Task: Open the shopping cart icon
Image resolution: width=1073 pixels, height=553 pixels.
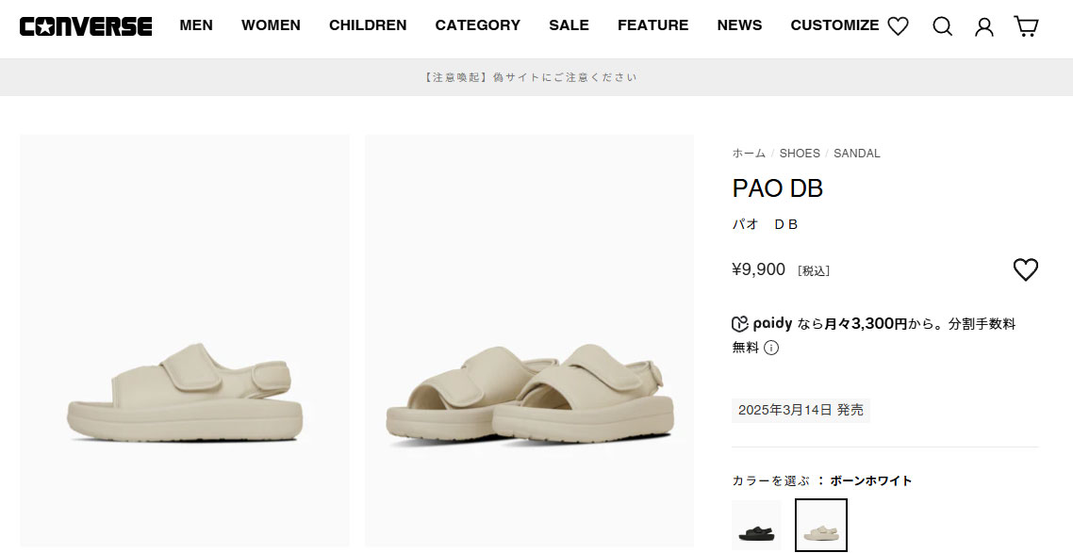Action: point(1026,26)
